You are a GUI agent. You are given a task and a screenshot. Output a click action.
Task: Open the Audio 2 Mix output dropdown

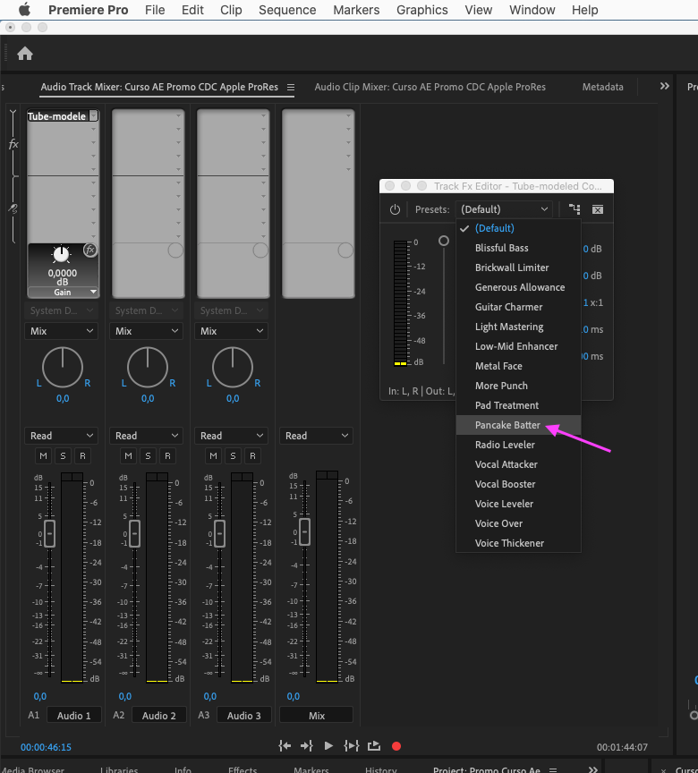(x=146, y=331)
